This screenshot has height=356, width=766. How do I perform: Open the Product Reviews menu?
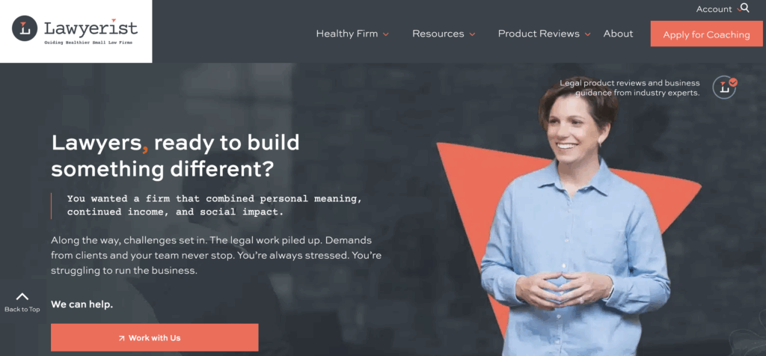tap(539, 34)
